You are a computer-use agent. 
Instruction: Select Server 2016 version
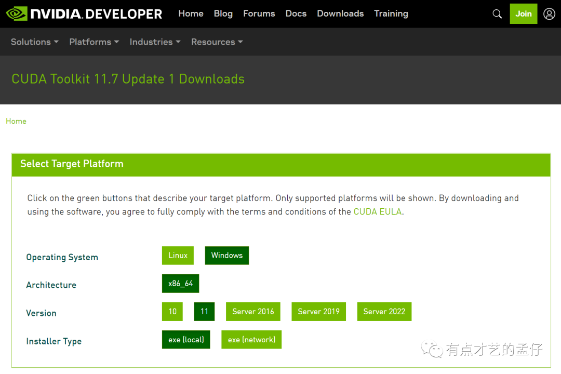coord(253,312)
